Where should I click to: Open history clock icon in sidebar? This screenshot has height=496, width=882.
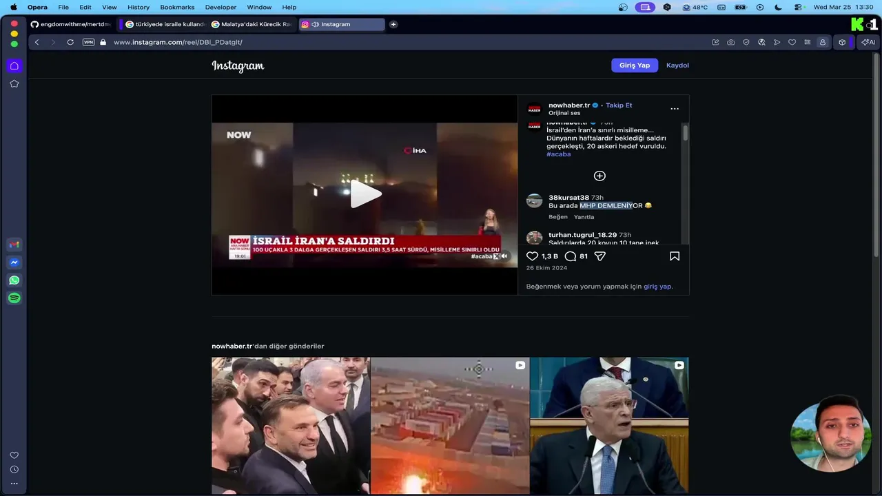[14, 469]
